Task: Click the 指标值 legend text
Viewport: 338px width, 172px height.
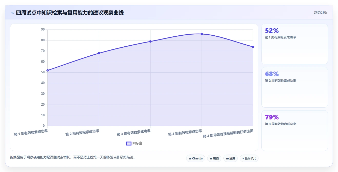Action: tap(137, 143)
